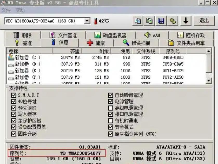Save with the blue floppy disk icon
This screenshot has height=164, width=218.
(161, 21)
